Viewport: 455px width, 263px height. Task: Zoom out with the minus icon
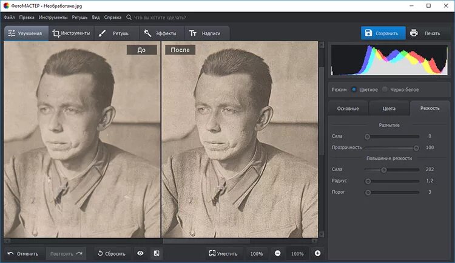(x=277, y=253)
